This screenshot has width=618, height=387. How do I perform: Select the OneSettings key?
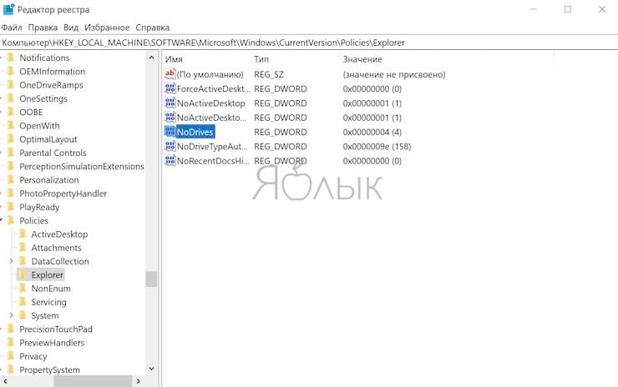43,98
